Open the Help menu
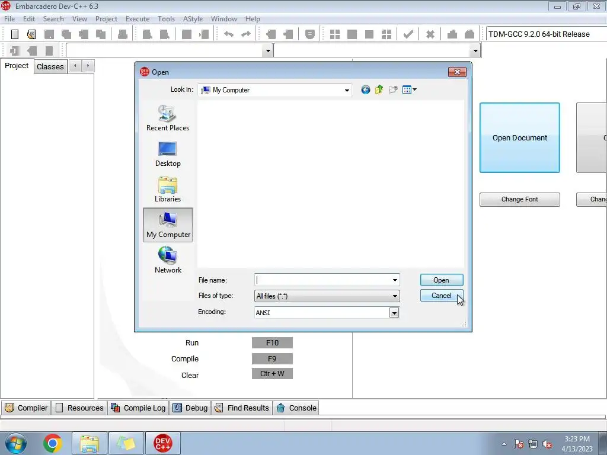The height and width of the screenshot is (455, 607). (253, 19)
